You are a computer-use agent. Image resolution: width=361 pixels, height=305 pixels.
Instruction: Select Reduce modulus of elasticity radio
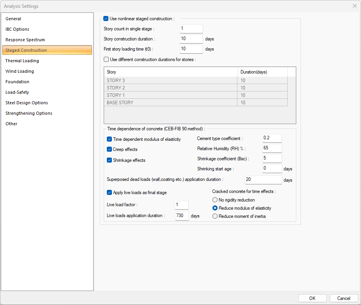point(215,208)
